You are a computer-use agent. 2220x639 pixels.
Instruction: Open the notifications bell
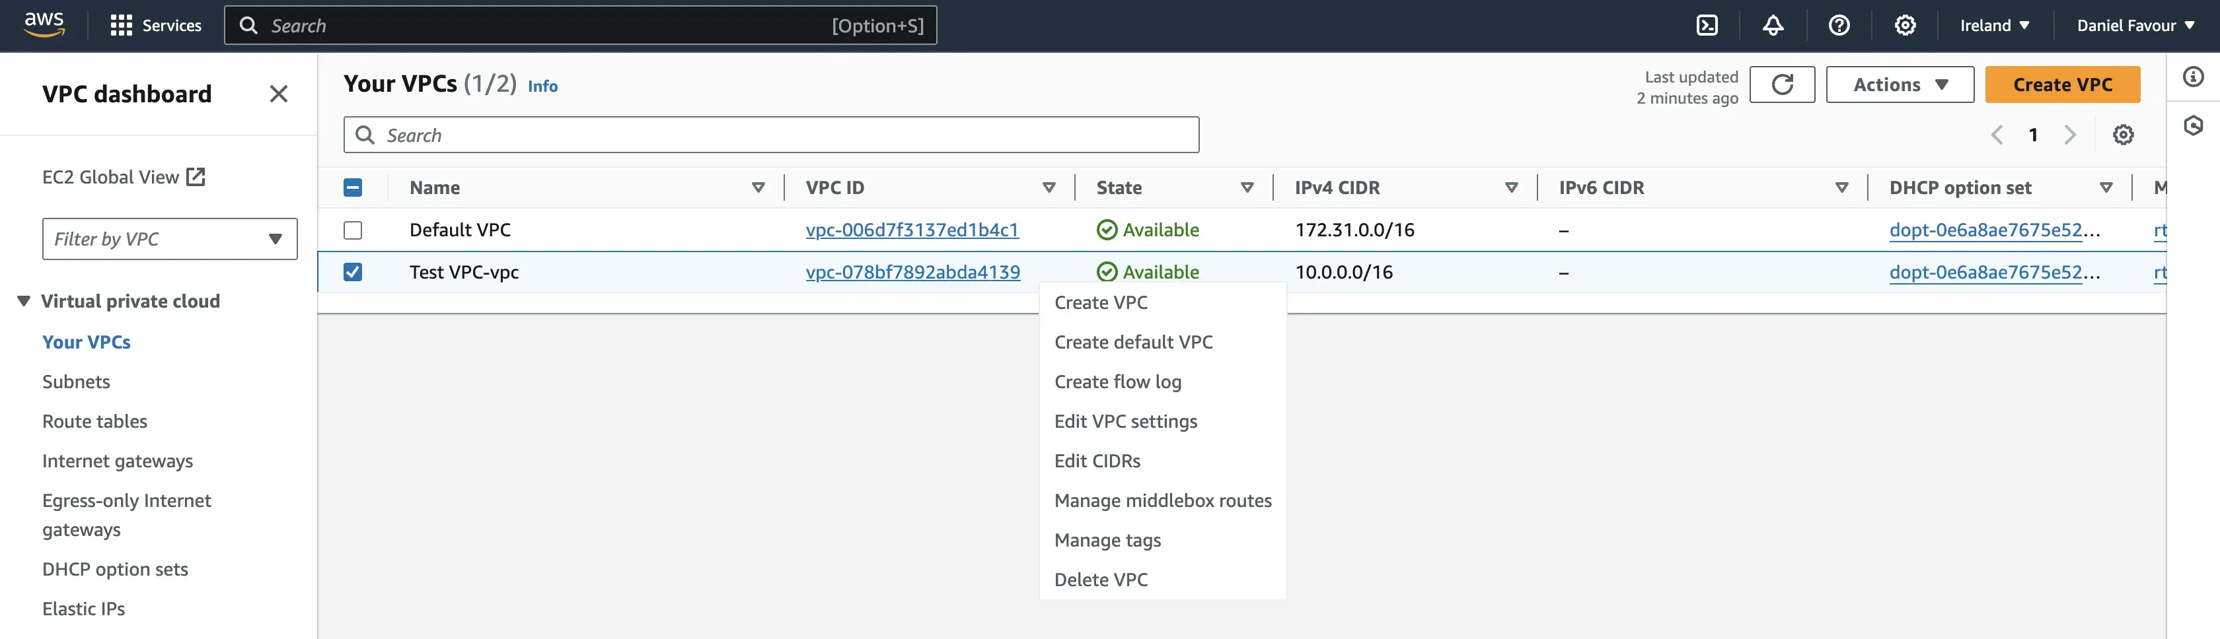tap(1773, 26)
